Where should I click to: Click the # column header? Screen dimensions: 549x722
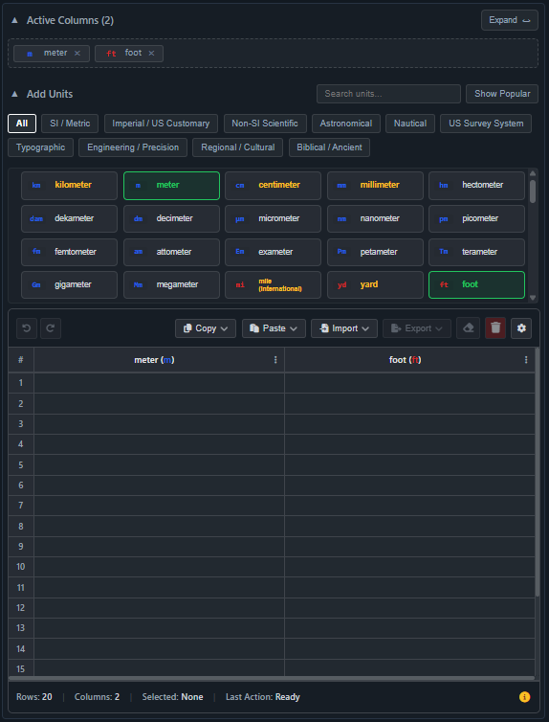coord(21,360)
